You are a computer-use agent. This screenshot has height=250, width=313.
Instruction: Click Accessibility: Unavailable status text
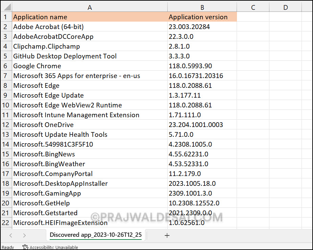tap(54, 247)
